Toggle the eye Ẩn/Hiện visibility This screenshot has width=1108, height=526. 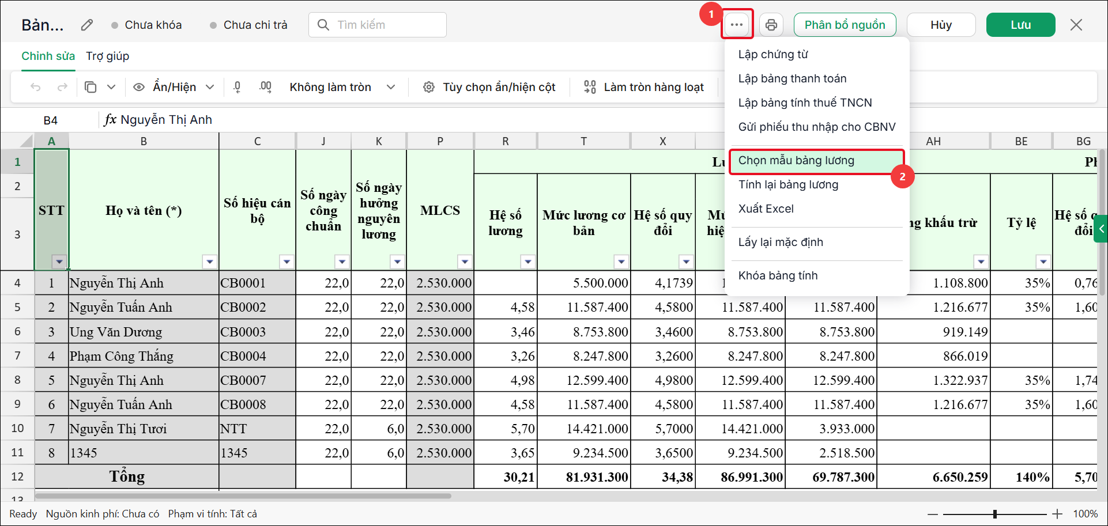tap(139, 87)
